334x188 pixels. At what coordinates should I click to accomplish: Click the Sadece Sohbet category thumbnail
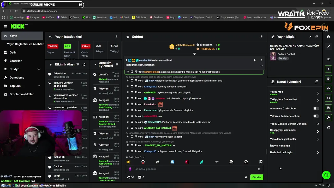click(x=273, y=56)
